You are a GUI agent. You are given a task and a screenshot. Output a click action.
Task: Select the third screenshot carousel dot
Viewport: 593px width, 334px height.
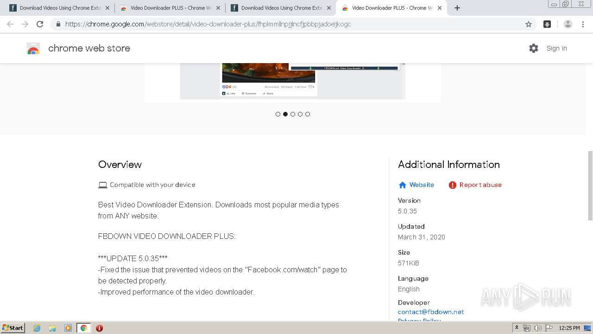tap(293, 114)
